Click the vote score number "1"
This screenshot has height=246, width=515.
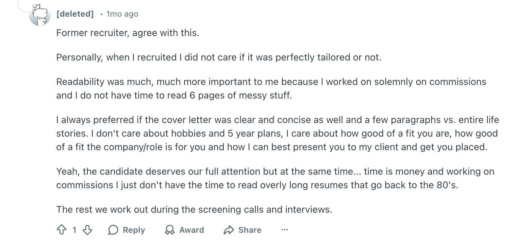[74, 230]
